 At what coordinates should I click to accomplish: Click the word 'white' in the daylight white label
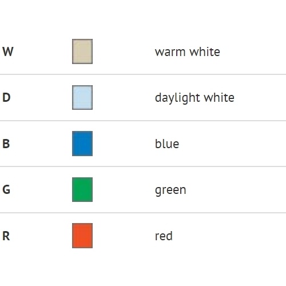pyautogui.click(x=219, y=98)
